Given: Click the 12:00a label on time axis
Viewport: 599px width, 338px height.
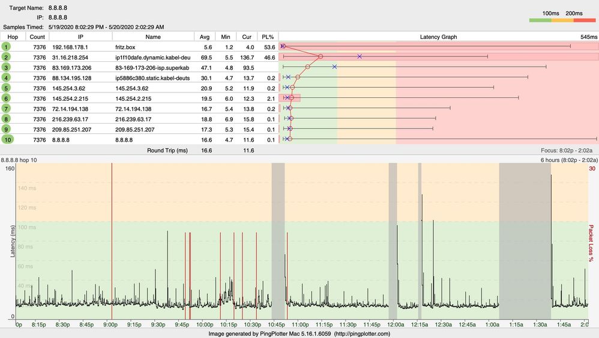Looking at the screenshot, I should (x=395, y=325).
